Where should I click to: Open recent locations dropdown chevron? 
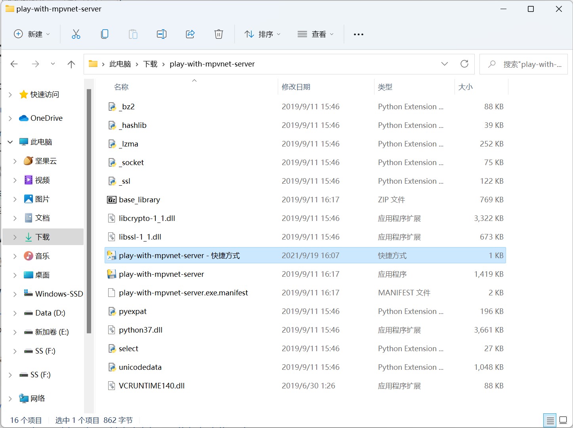click(53, 64)
